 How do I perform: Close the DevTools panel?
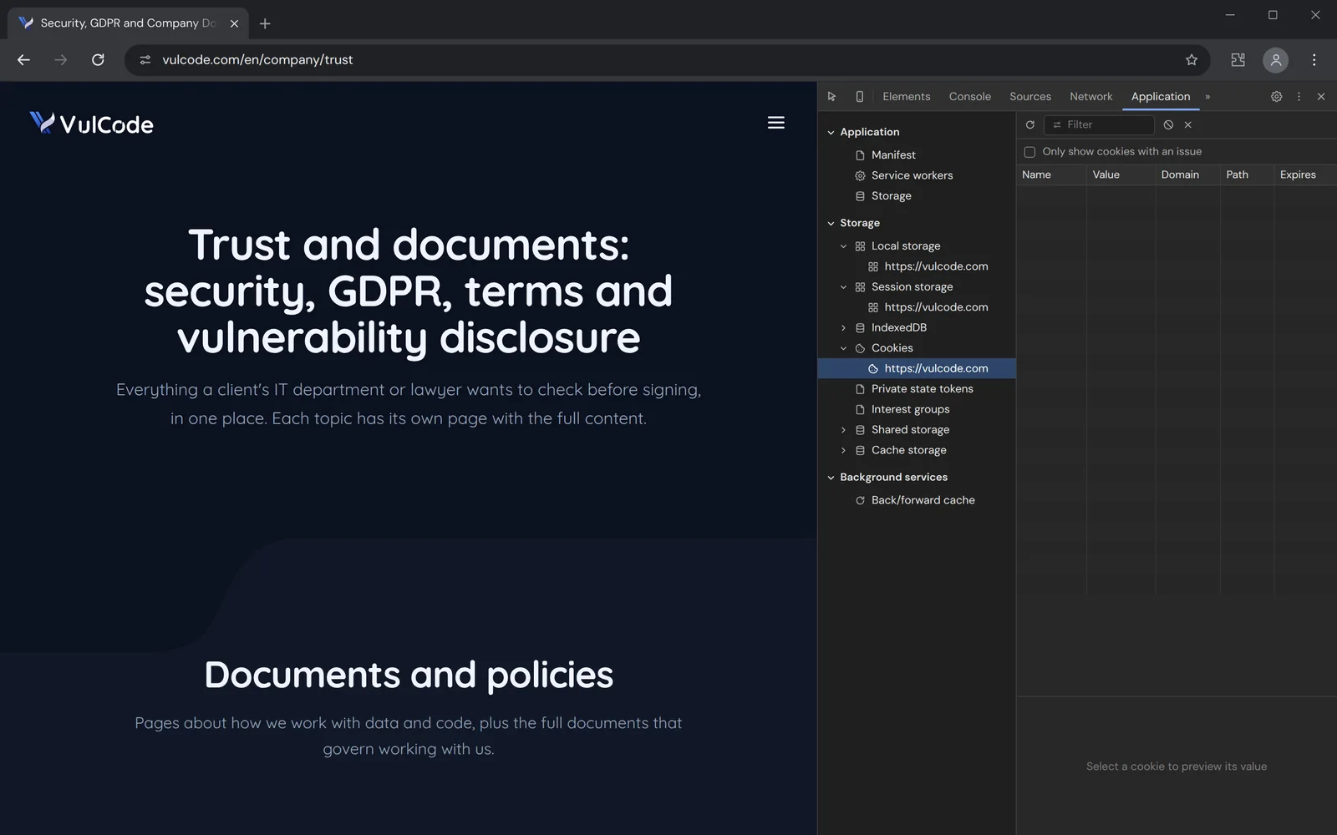tap(1321, 97)
